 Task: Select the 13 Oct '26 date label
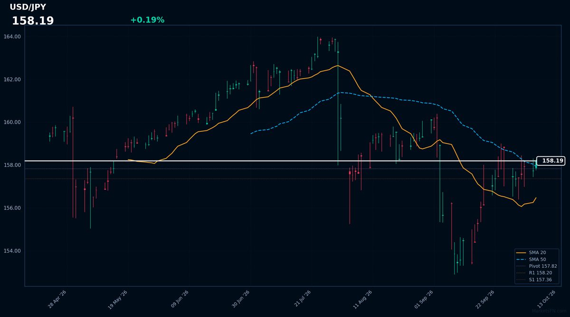[547, 299]
